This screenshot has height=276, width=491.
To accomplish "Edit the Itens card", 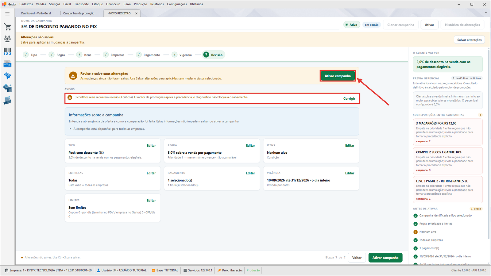I will click(x=350, y=146).
